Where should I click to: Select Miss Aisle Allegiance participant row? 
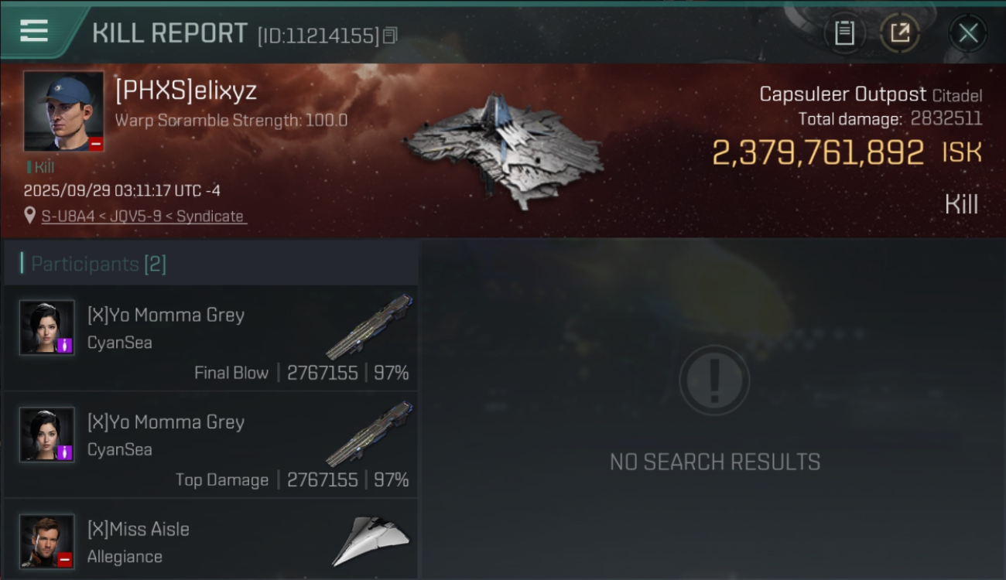pyautogui.click(x=210, y=540)
